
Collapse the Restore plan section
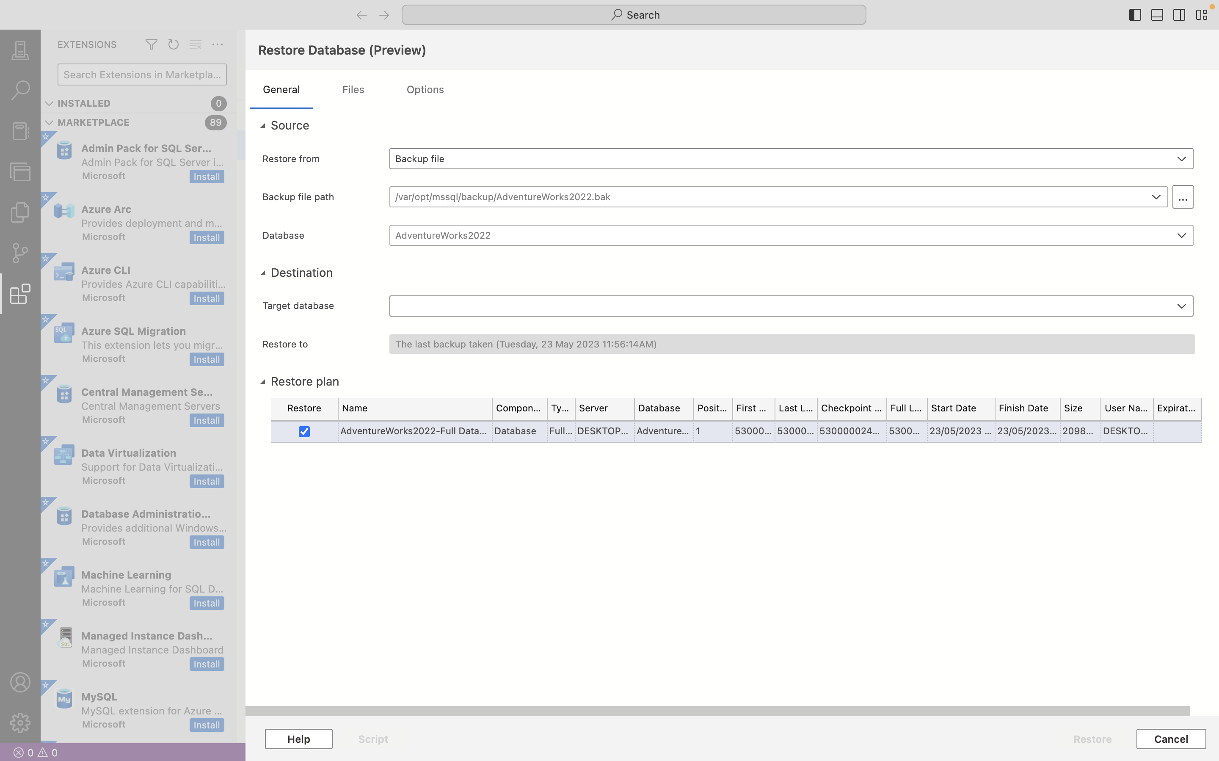263,382
